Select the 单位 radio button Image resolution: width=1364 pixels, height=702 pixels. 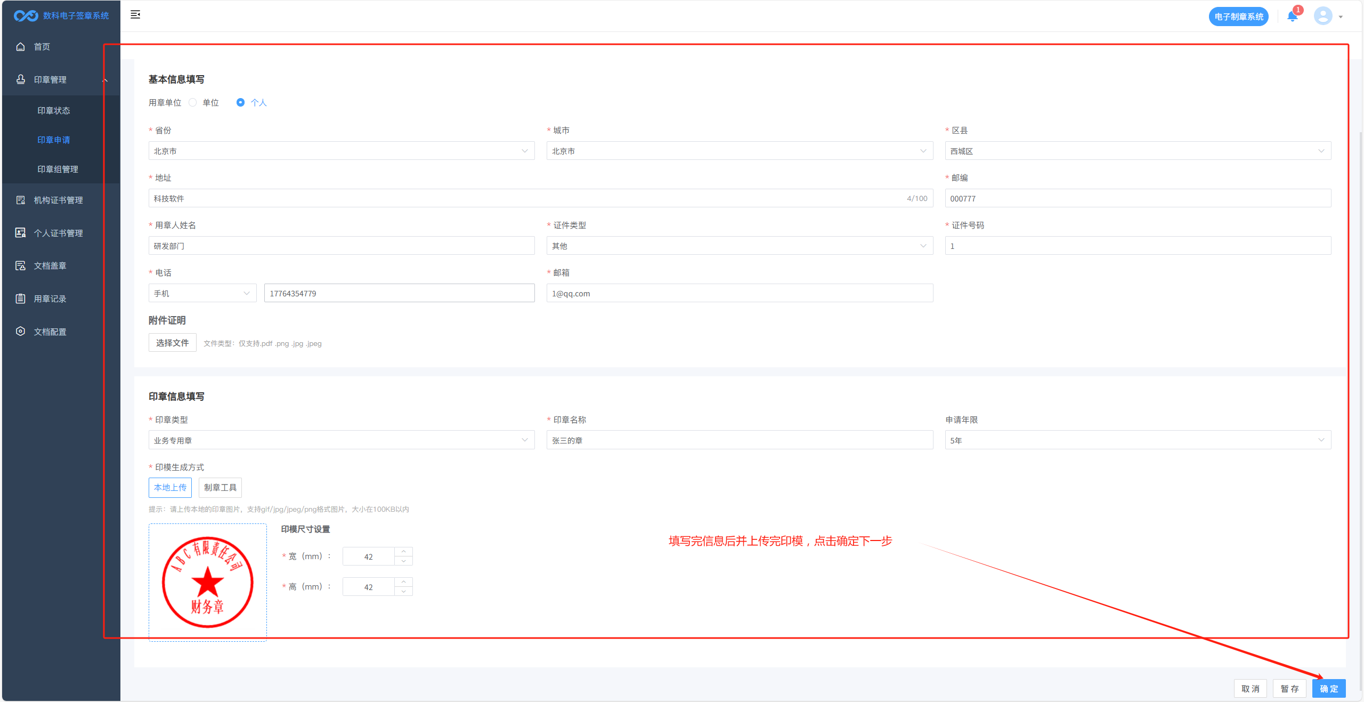coord(193,102)
